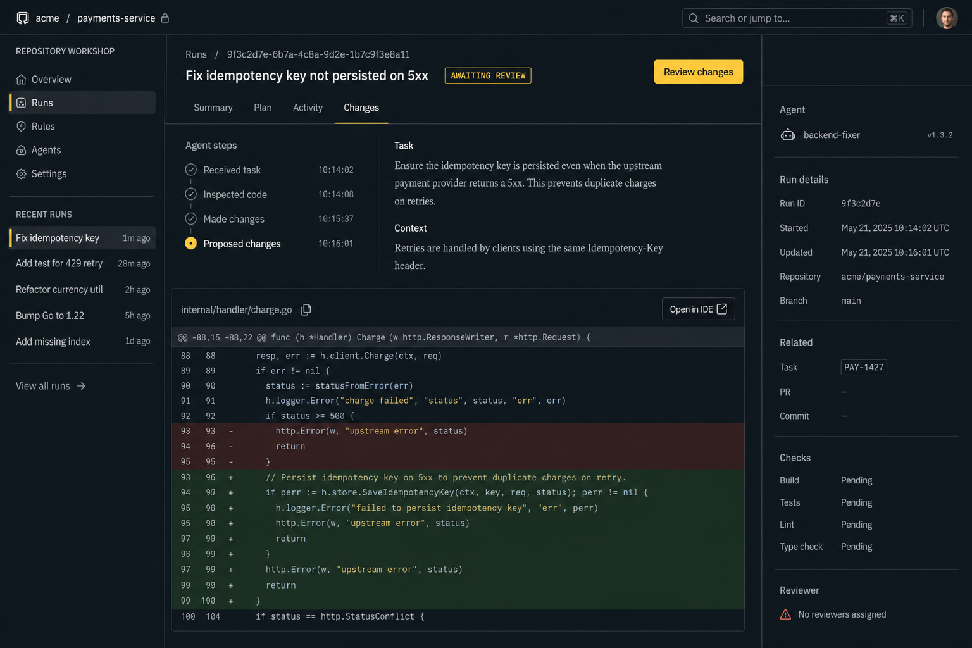The height and width of the screenshot is (648, 972).
Task: Click the Lint check Pending status
Action: [856, 525]
